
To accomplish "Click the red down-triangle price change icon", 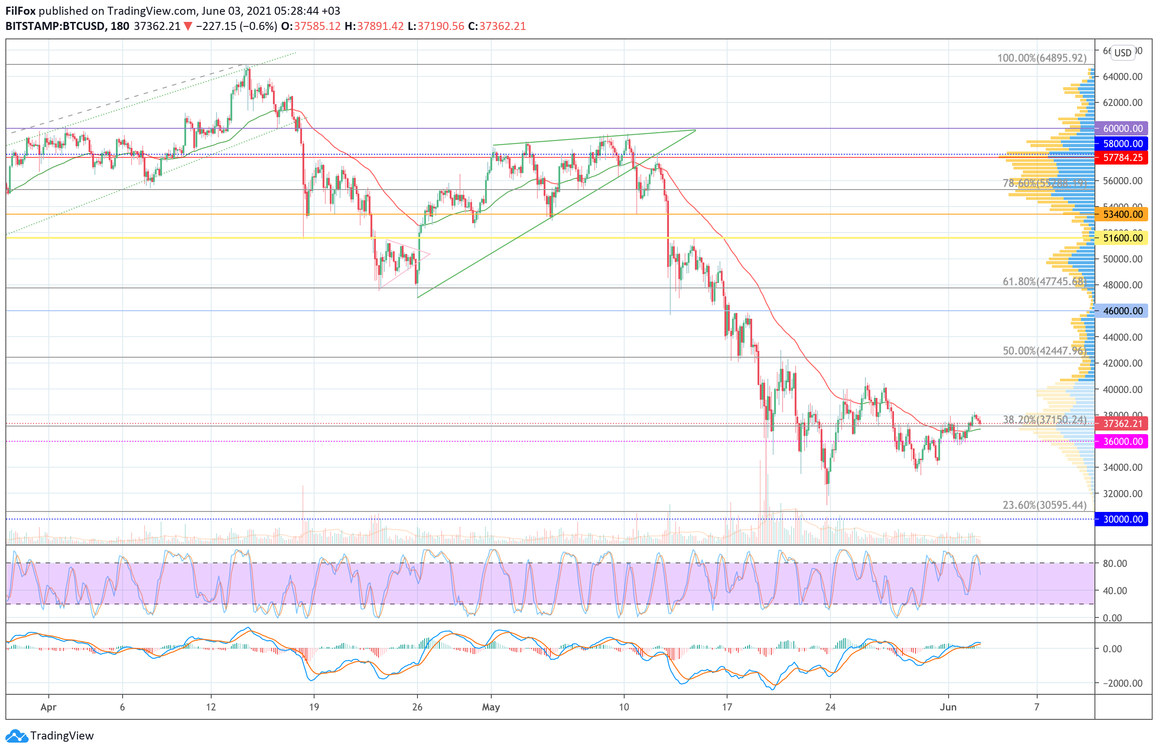I will tap(188, 26).
